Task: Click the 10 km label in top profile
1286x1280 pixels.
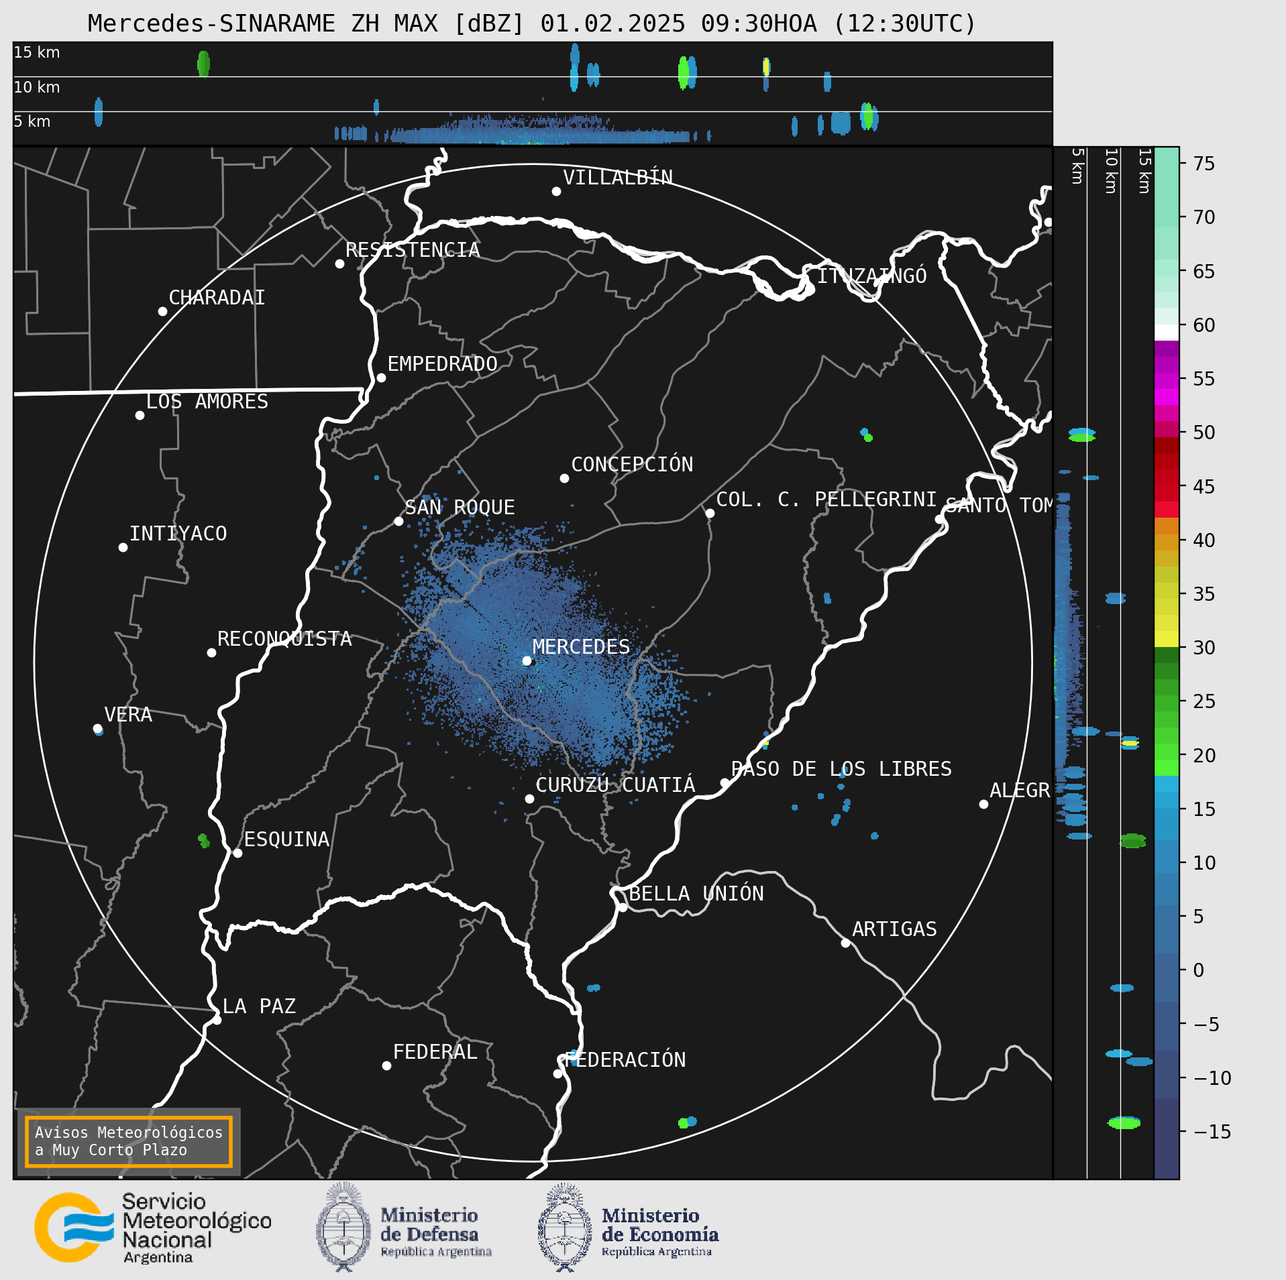Action: click(x=37, y=87)
